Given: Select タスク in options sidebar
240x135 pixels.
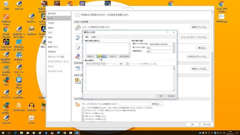Looking at the screenshot, I should point(58,33).
